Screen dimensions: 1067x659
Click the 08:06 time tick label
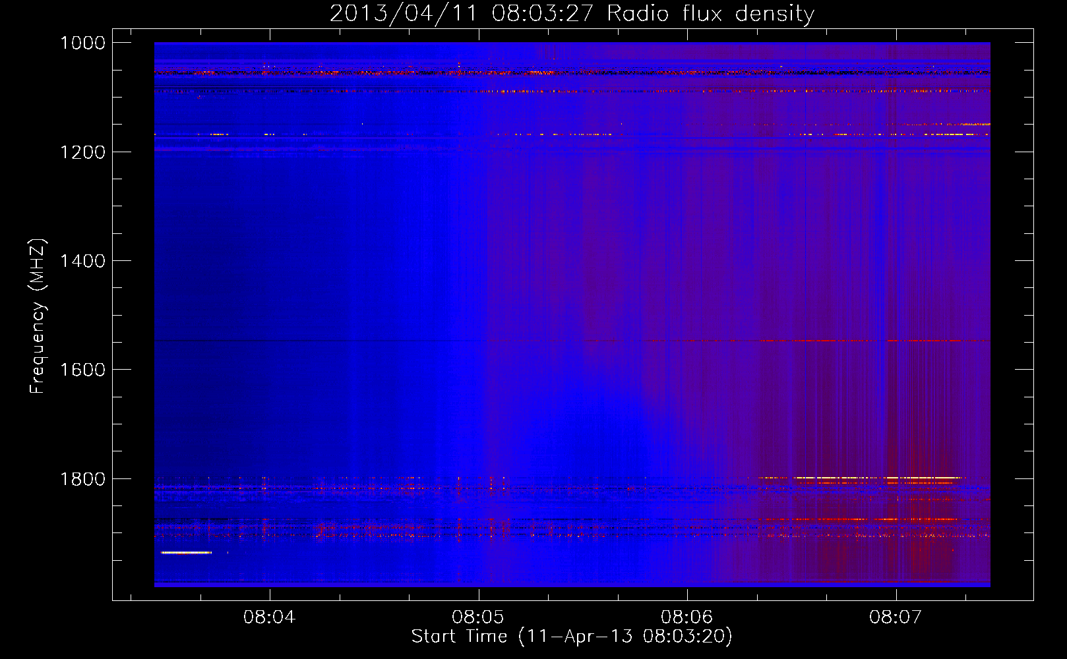687,617
